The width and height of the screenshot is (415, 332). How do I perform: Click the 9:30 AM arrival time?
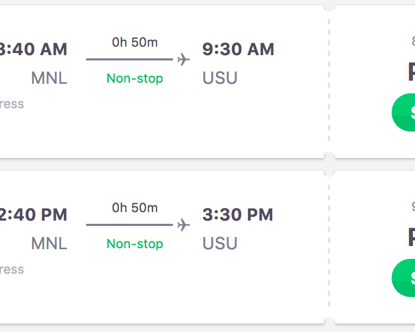tap(238, 49)
